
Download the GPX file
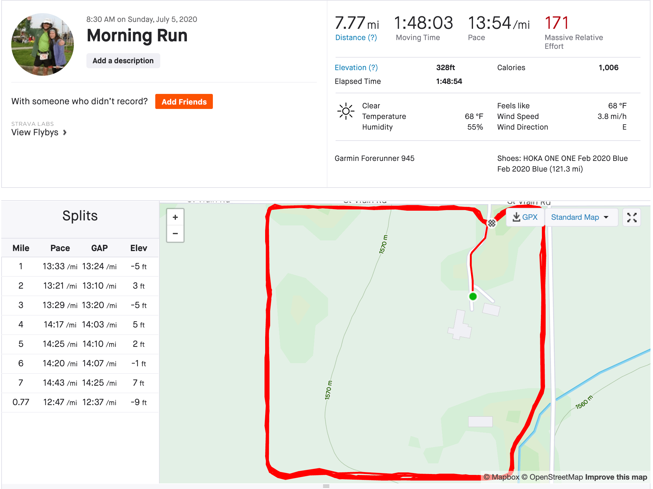point(525,217)
